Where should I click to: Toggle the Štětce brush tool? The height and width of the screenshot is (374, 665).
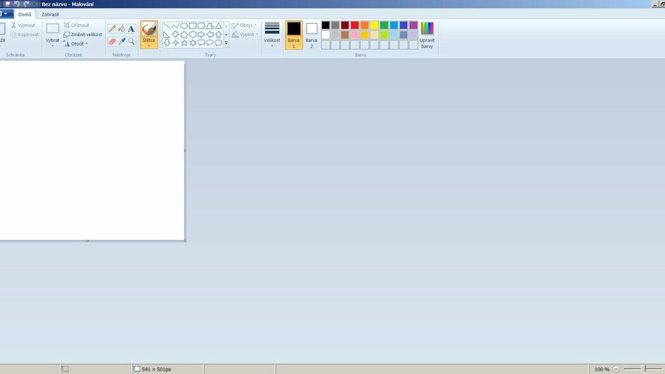pyautogui.click(x=149, y=34)
